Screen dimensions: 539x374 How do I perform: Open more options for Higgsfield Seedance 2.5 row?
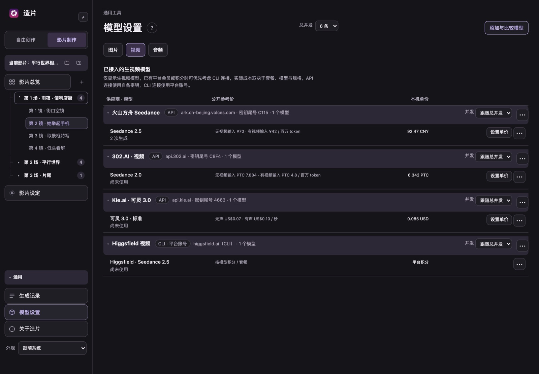click(x=519, y=264)
